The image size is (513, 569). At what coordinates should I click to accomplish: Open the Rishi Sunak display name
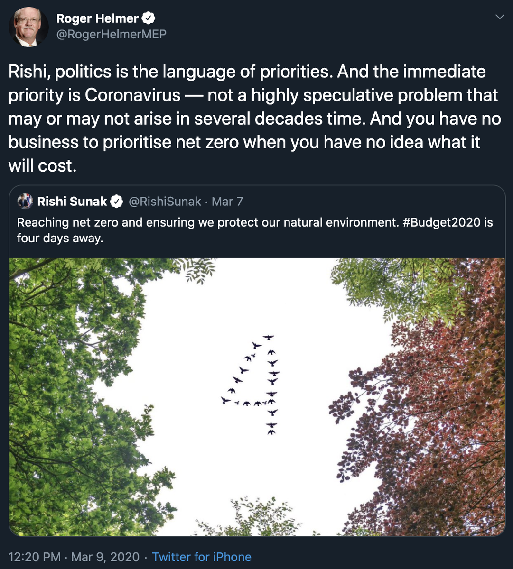tap(72, 202)
